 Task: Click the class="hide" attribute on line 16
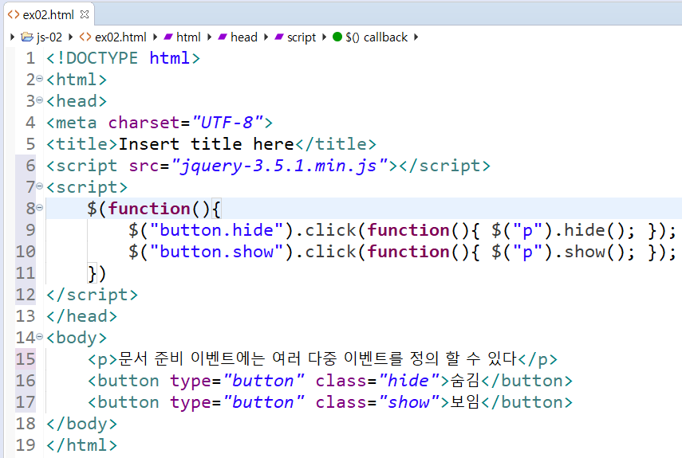point(377,381)
